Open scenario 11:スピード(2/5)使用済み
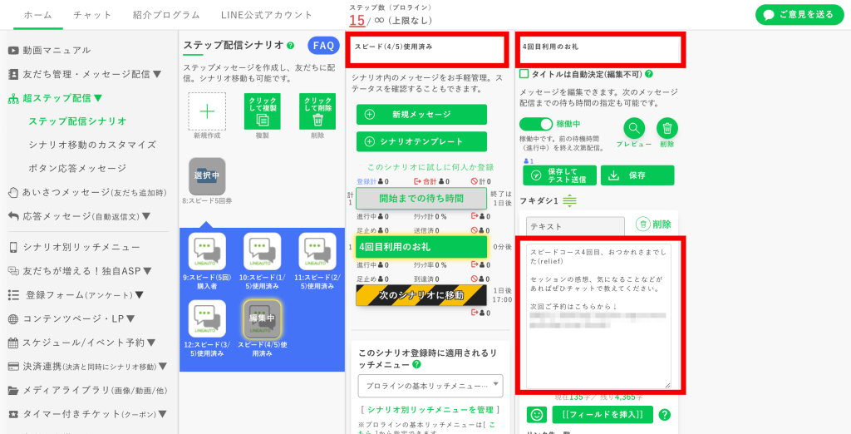This screenshot has width=851, height=434. (x=317, y=251)
